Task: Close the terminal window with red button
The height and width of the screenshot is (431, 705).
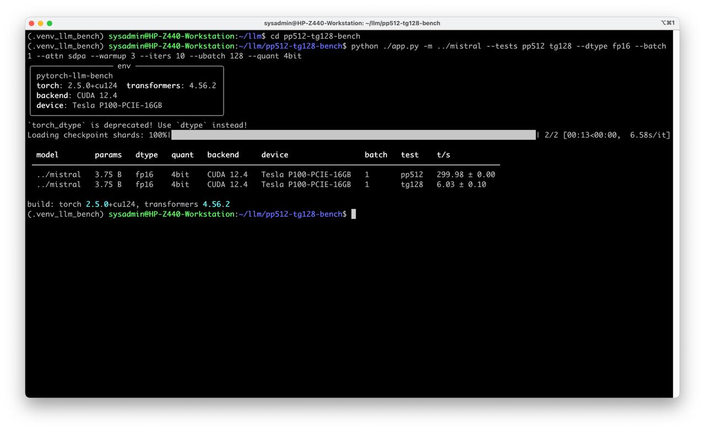Action: pos(31,23)
